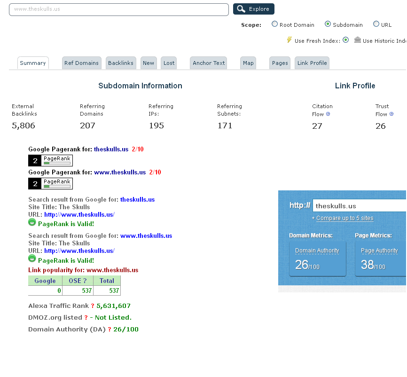This screenshot has width=407, height=377.
Task: Click the Page Authority 38/100 card
Action: coord(381,259)
